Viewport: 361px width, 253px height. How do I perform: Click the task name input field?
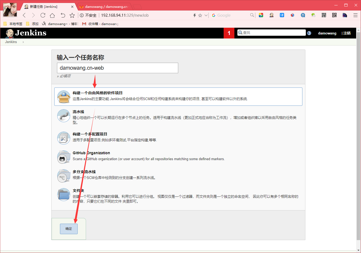117,68
